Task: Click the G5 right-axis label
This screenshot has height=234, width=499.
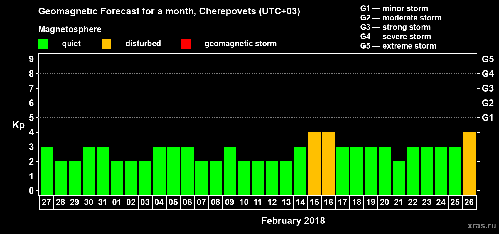Action: 488,59
